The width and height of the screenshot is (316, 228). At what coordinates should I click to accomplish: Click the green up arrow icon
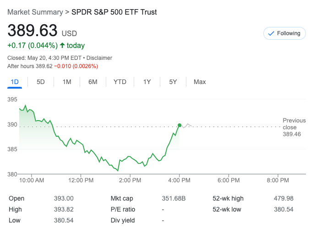62,46
